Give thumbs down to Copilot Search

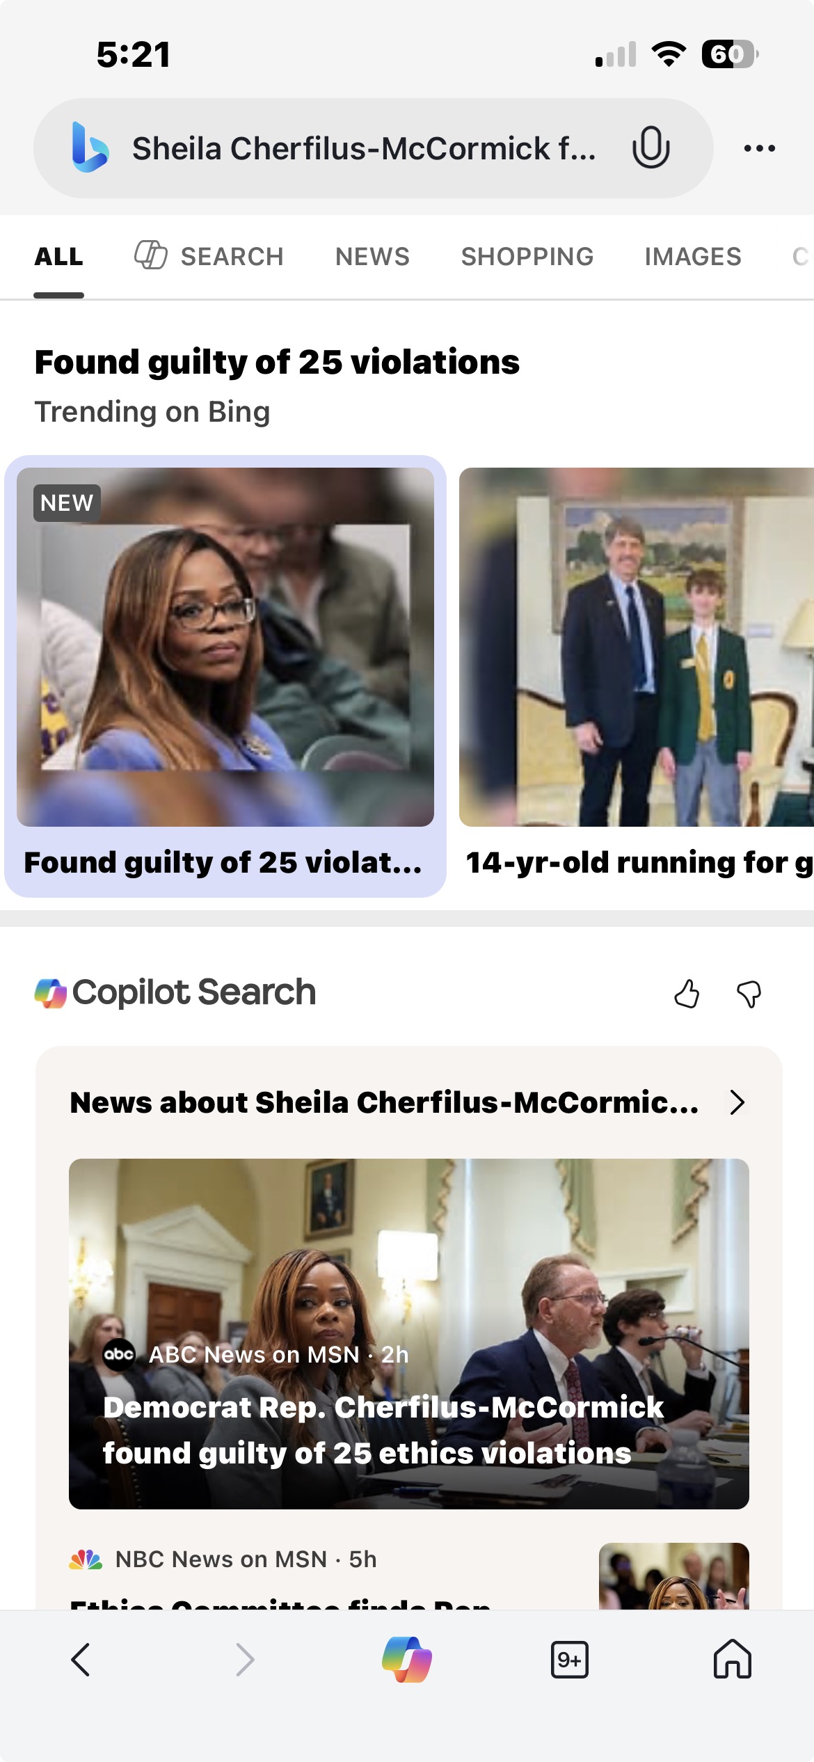coord(749,994)
